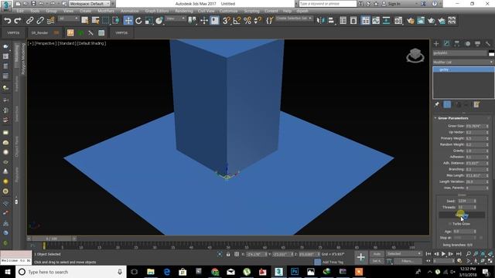Toggle the 3D Snaps button
This screenshot has width=495, height=278.
click(227, 21)
